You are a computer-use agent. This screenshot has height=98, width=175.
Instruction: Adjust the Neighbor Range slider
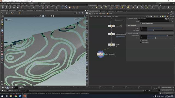[160, 36]
